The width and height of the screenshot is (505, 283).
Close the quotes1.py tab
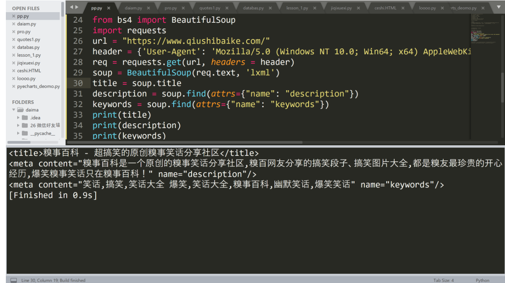[x=227, y=8]
